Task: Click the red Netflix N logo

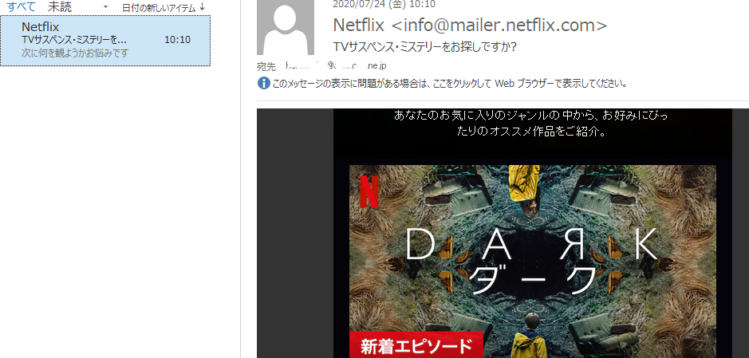Action: point(369,191)
